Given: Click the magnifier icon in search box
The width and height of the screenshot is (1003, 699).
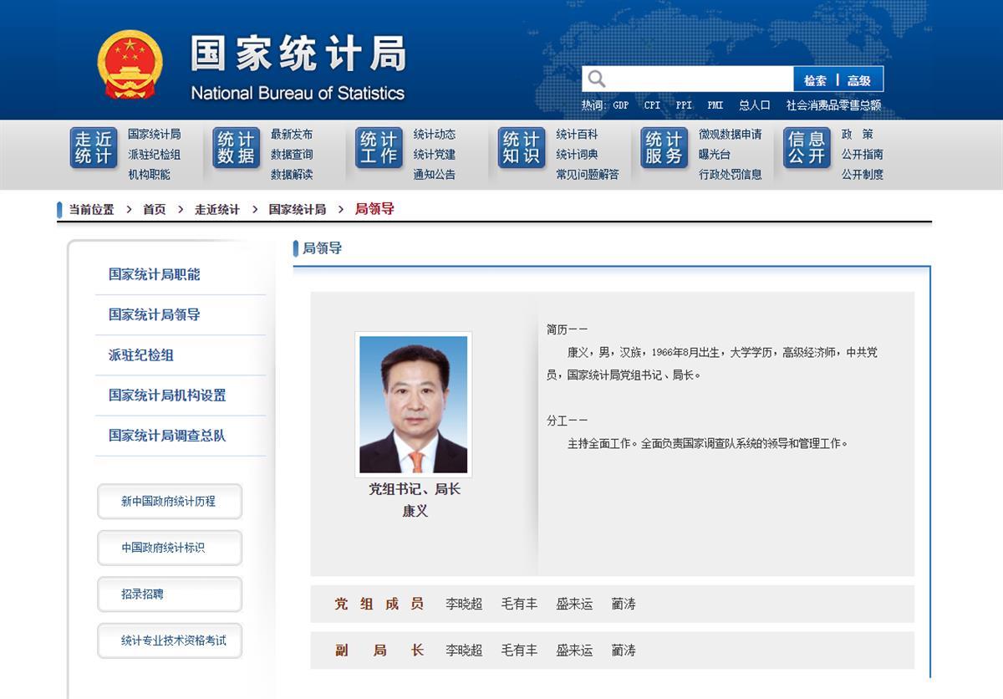Looking at the screenshot, I should click(x=596, y=79).
